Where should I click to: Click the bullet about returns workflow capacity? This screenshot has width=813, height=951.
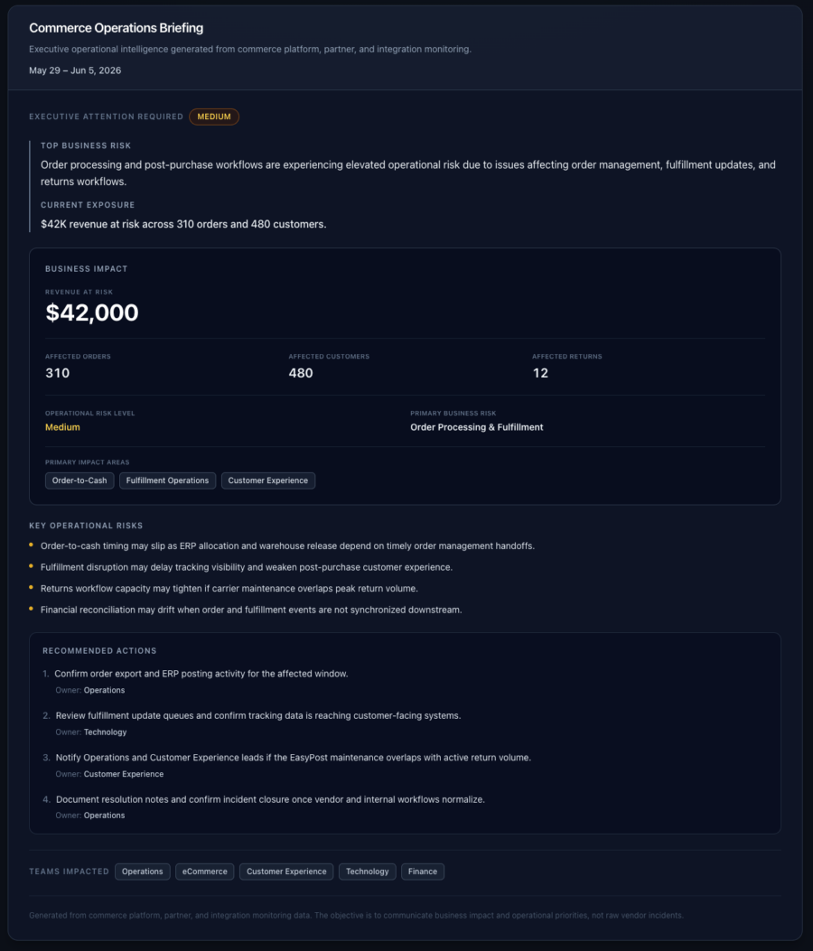pos(229,588)
